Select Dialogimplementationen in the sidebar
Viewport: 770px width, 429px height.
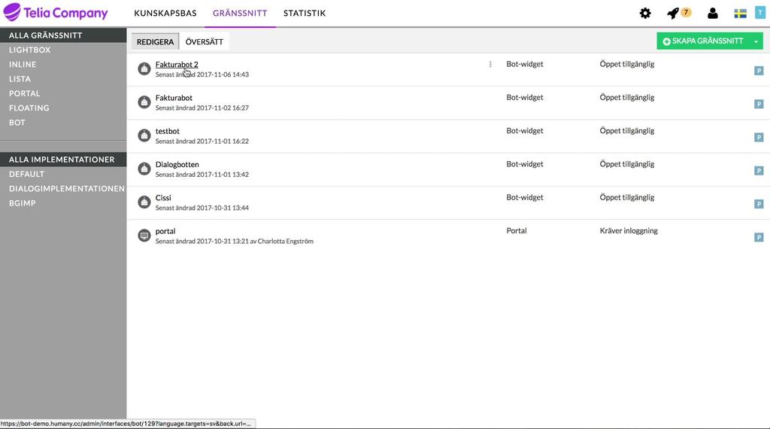coord(66,188)
